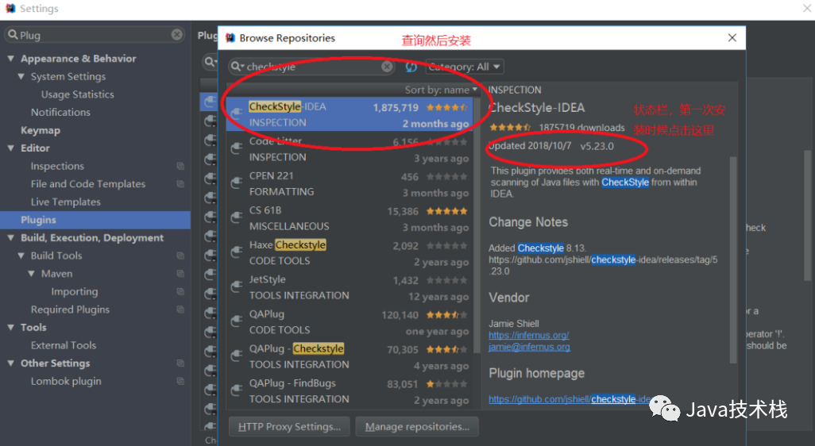Click the plug icon beside CheckStyle-IDEA
This screenshot has height=446, width=815.
pyautogui.click(x=237, y=114)
